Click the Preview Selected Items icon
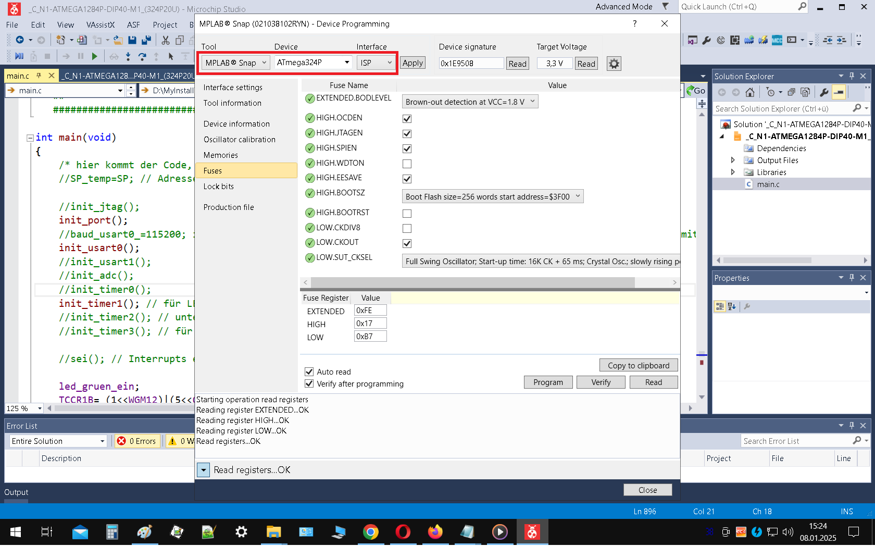Screen dimensions: 875x546 839,92
